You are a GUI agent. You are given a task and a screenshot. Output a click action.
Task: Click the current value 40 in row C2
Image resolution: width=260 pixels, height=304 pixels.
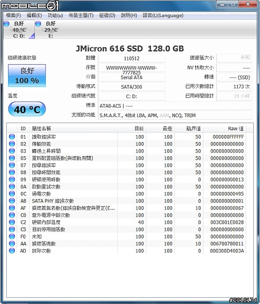point(141,222)
